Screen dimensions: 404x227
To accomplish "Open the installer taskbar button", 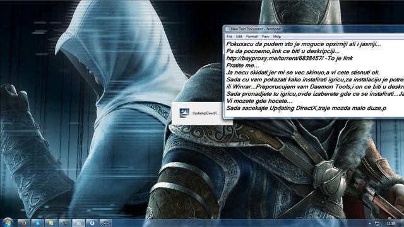I will [105, 223].
